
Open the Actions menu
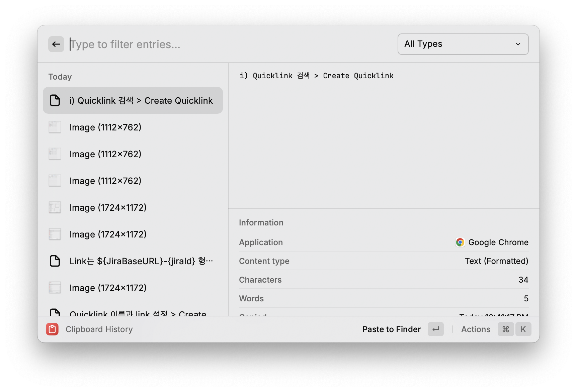click(x=476, y=329)
